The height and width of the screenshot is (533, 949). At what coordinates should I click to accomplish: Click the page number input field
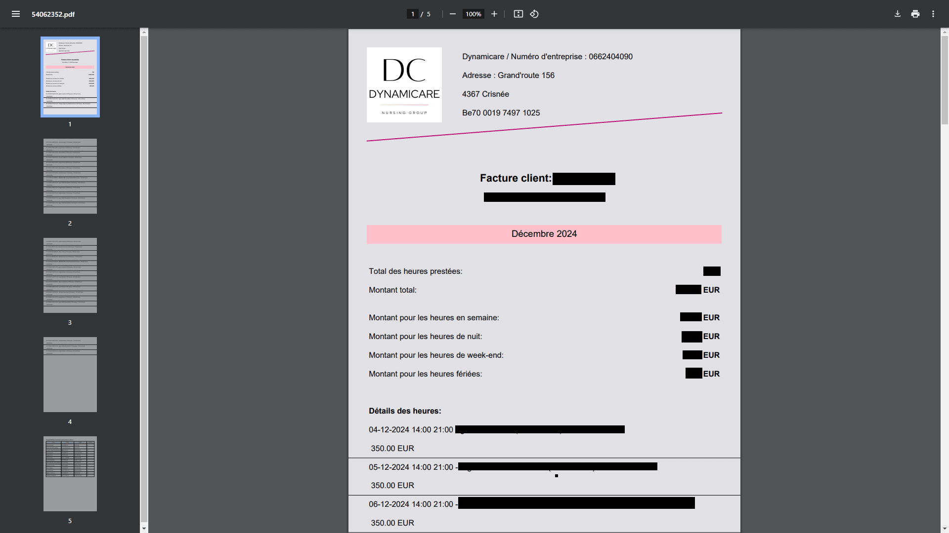pos(413,14)
